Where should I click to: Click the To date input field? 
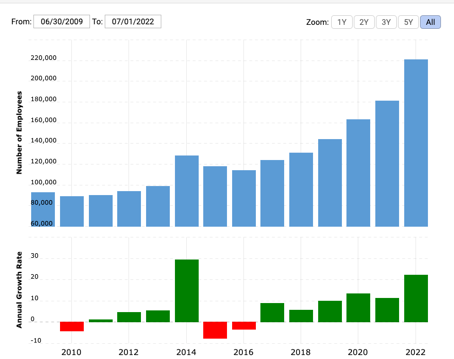click(x=133, y=21)
